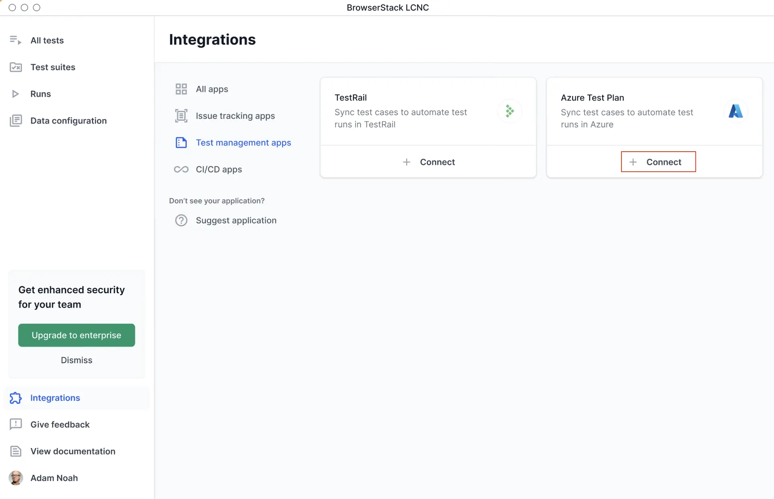Click the TestRail logo on its card
This screenshot has height=499, width=774.
pos(510,111)
